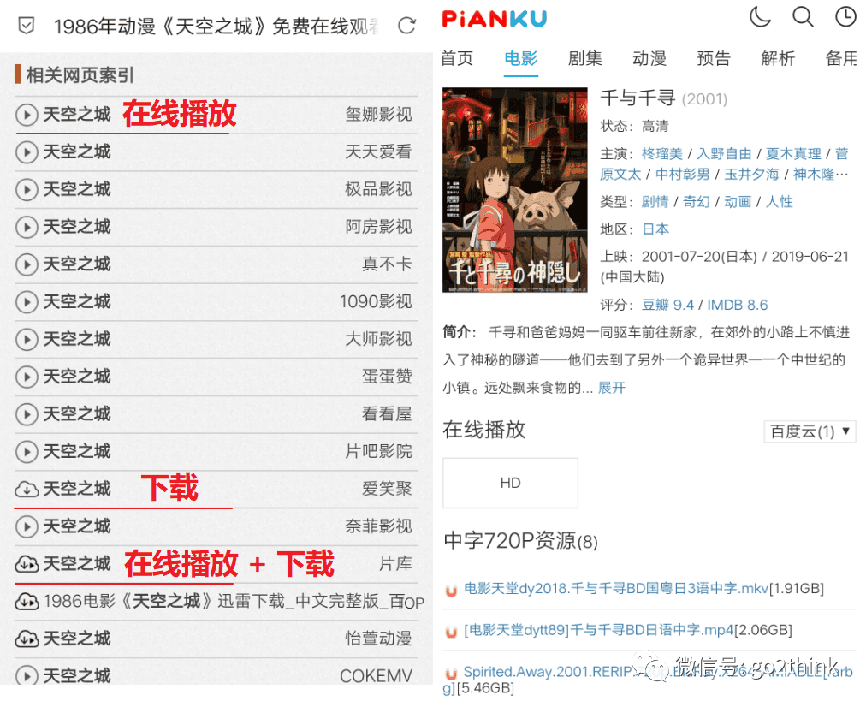Open the 备用 tab
The height and width of the screenshot is (707, 866).
841,58
